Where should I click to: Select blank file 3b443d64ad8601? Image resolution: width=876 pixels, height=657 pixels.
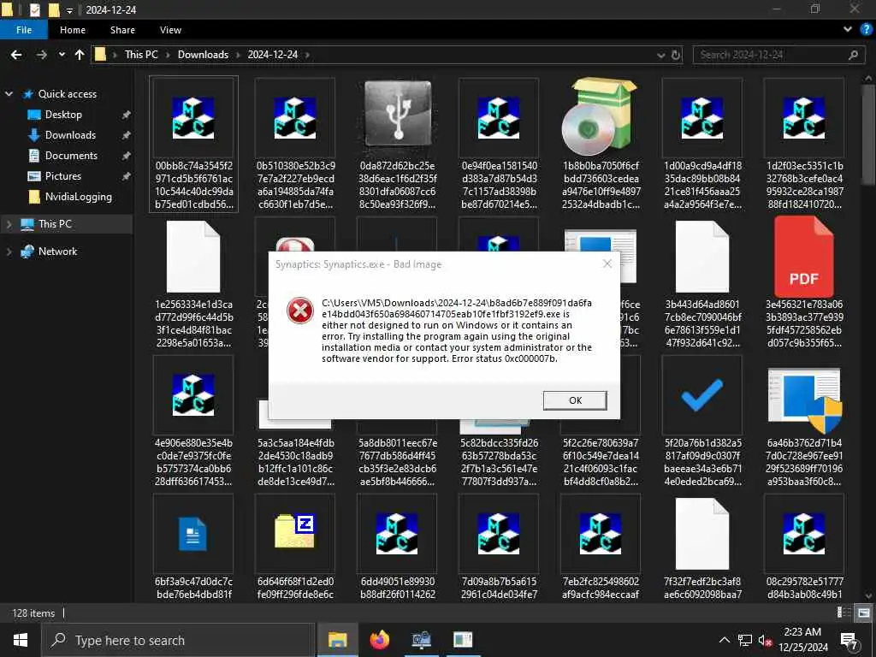click(702, 283)
